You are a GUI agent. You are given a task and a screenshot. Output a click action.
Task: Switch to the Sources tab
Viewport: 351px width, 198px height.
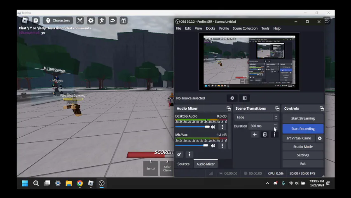pyautogui.click(x=183, y=164)
